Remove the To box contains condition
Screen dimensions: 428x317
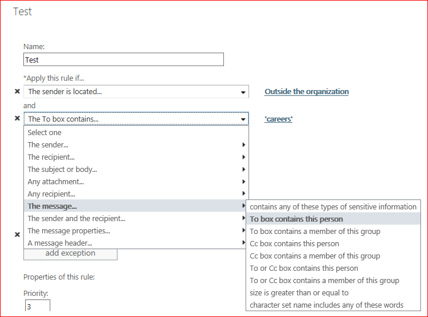(17, 118)
